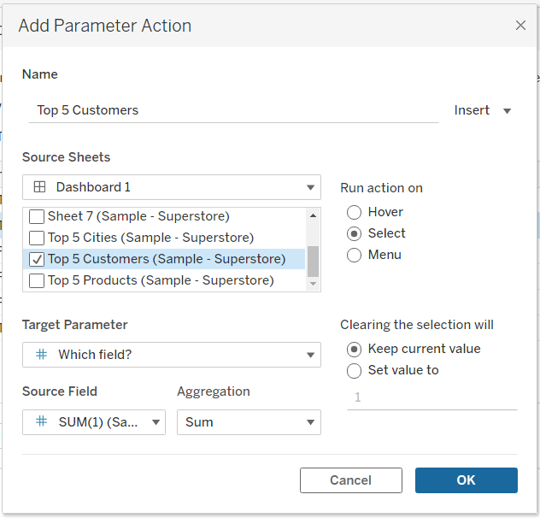Open the Insert dropdown menu

[x=483, y=110]
